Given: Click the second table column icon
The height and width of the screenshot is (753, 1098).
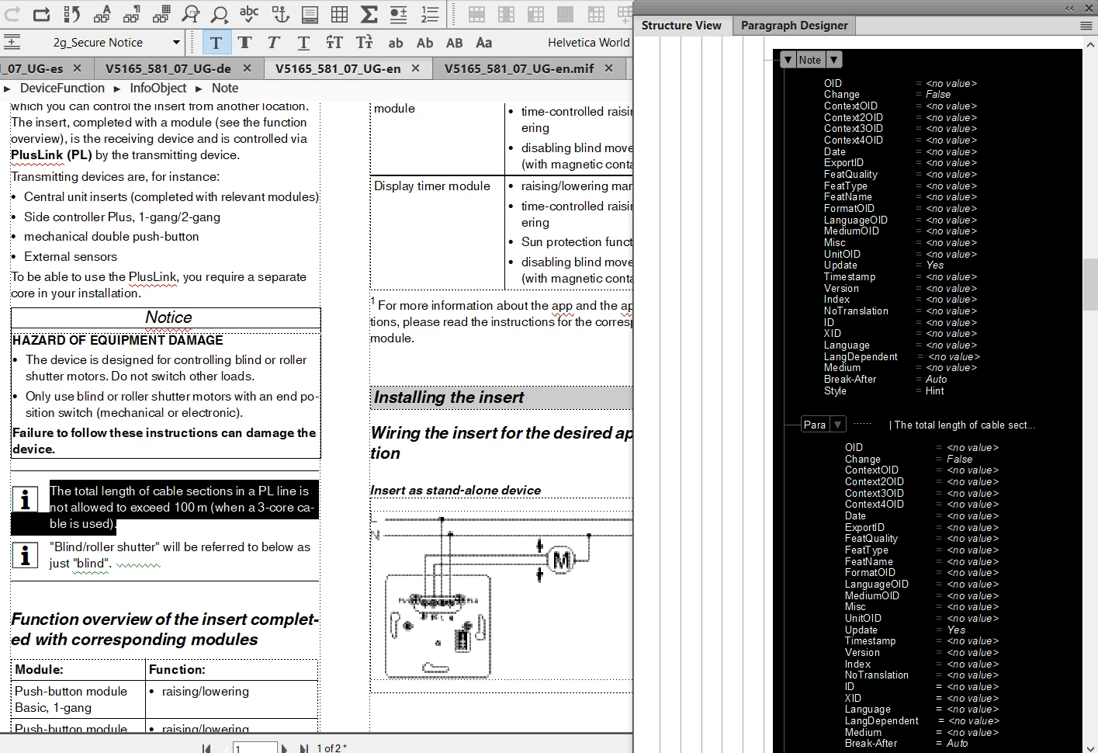Looking at the screenshot, I should click(506, 13).
